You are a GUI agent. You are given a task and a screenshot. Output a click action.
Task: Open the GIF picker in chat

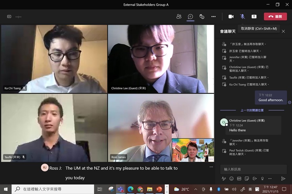[x=239, y=179]
